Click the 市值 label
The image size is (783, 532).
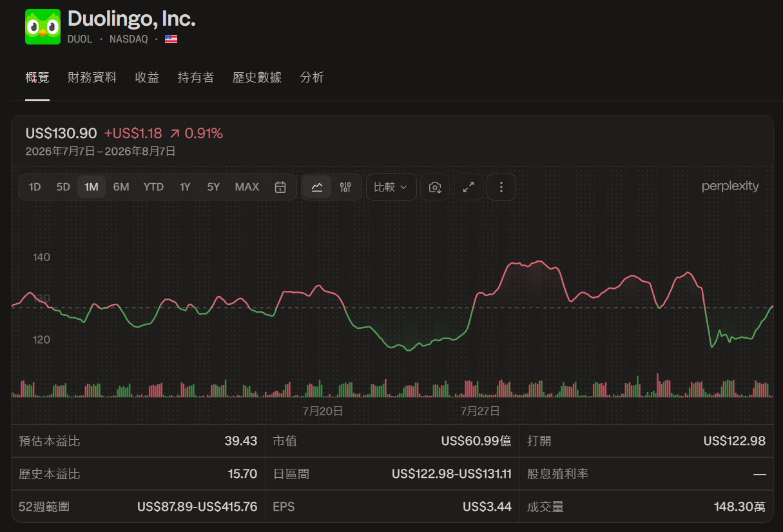(285, 441)
